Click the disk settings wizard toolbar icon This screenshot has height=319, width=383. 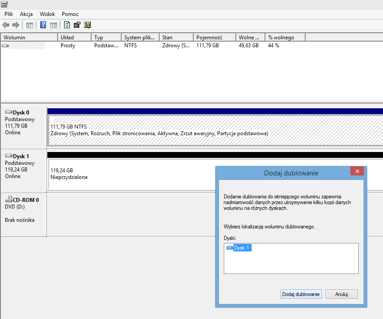pos(88,25)
